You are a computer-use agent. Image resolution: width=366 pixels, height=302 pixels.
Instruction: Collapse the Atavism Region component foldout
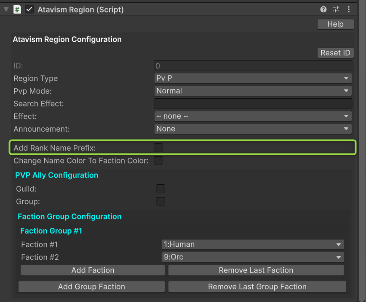pyautogui.click(x=6, y=9)
